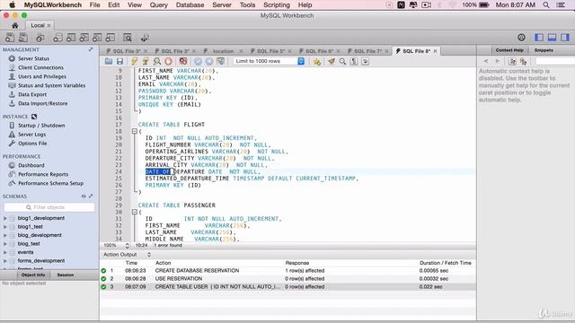This screenshot has width=575, height=323.
Task: Click the create new view icon
Action: (x=84, y=38)
